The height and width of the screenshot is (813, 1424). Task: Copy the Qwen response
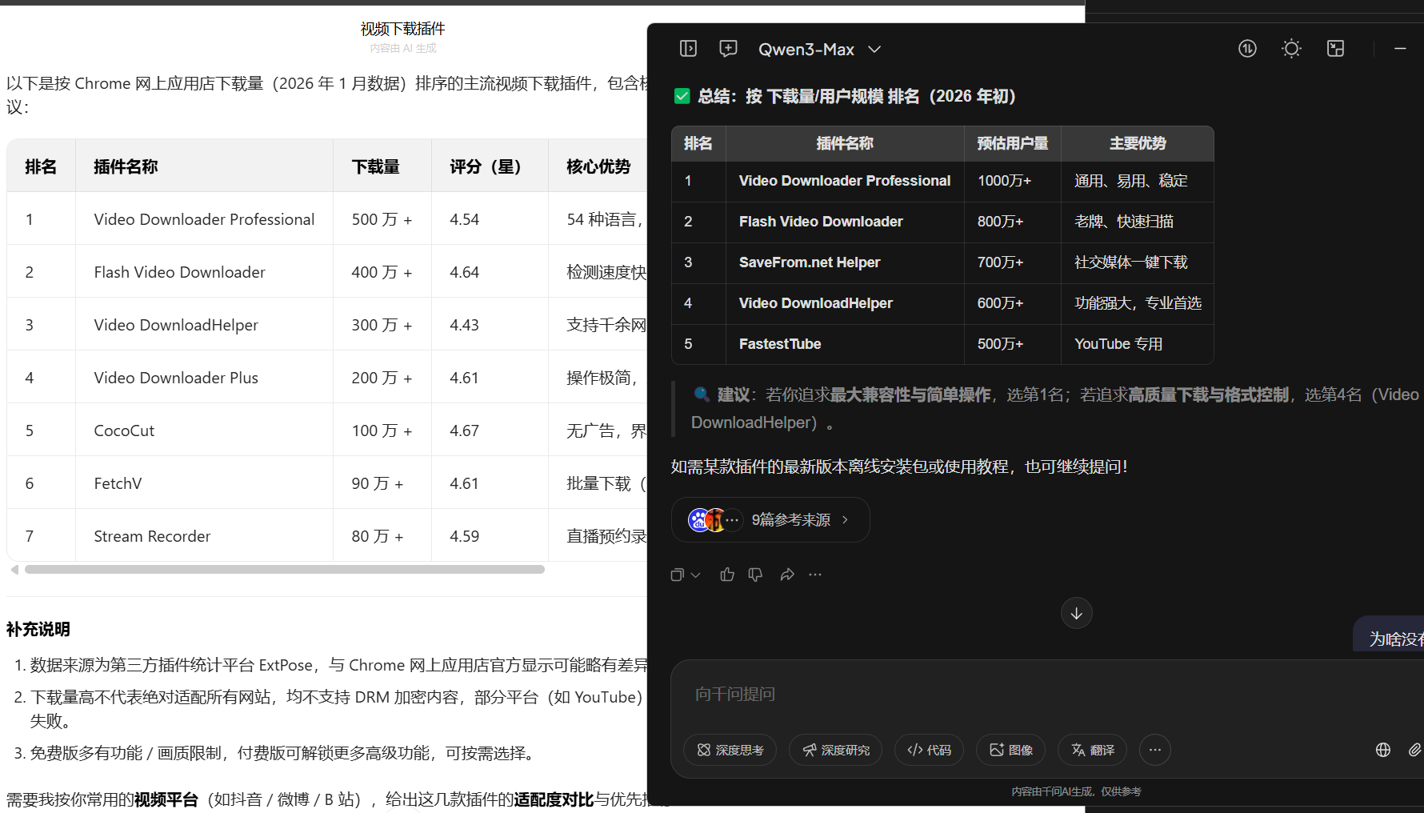point(677,575)
